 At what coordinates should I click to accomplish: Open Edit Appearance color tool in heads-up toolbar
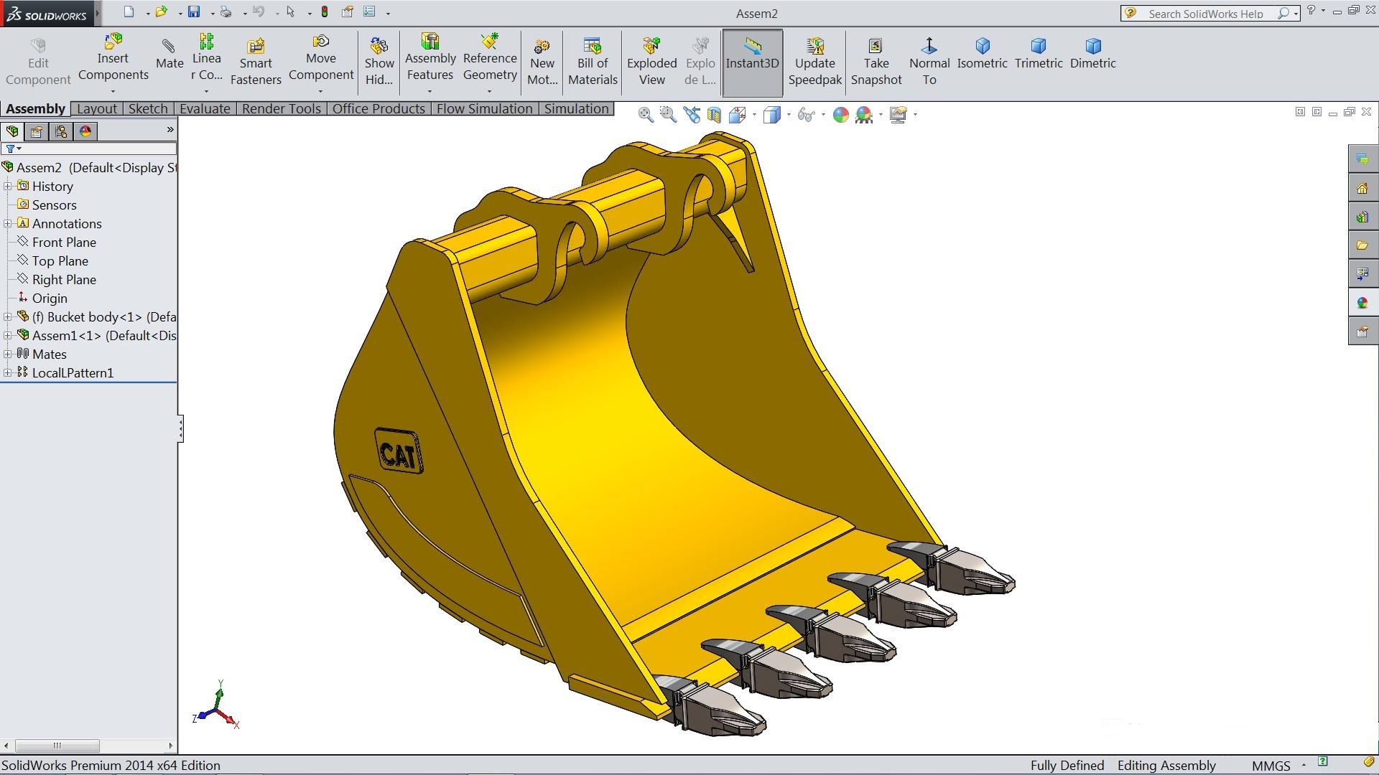click(840, 115)
